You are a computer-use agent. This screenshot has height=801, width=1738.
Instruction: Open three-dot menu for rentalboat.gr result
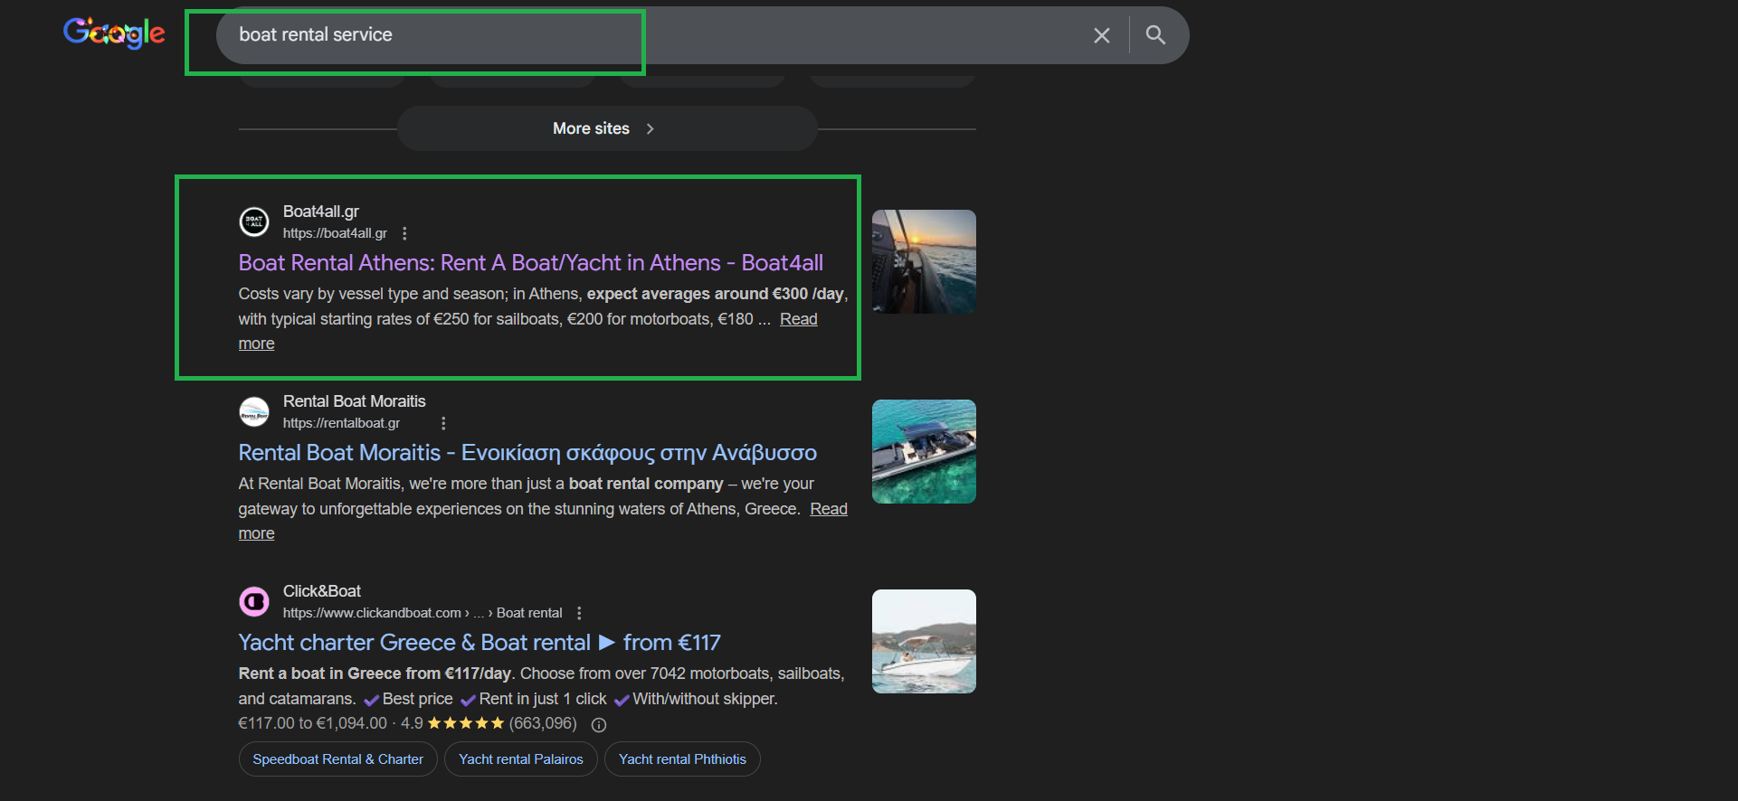(443, 423)
